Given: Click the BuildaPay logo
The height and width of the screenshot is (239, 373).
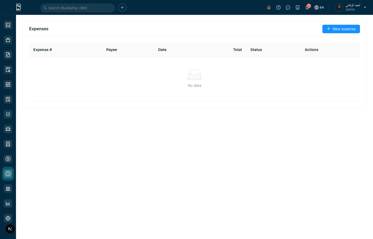Looking at the screenshot, I should tap(18, 7).
